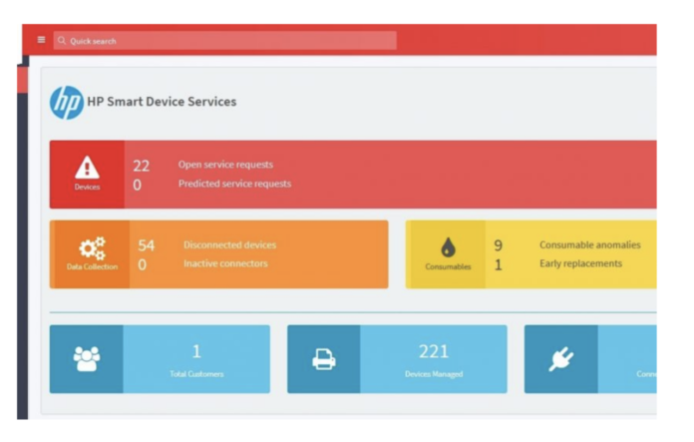The width and height of the screenshot is (694, 442).
Task: Click the 1 early replacements count
Action: 499,264
